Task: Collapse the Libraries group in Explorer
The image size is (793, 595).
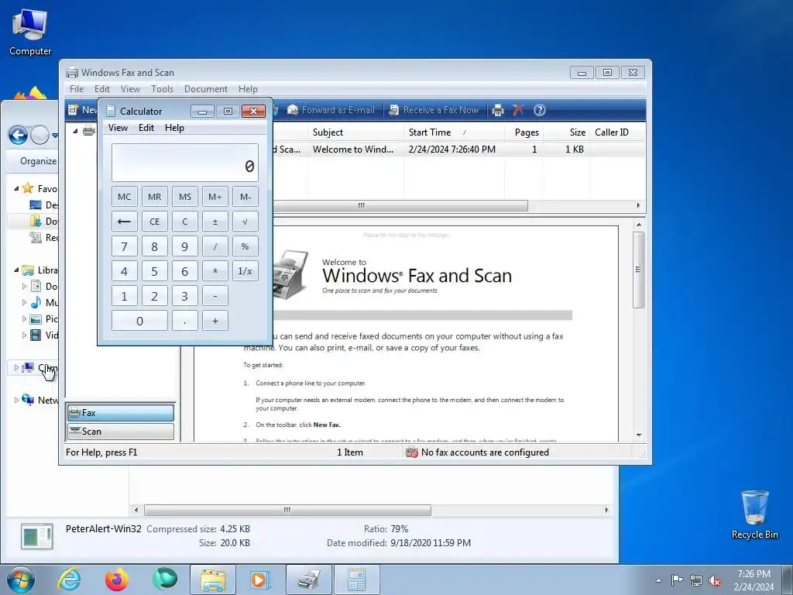Action: 16,270
